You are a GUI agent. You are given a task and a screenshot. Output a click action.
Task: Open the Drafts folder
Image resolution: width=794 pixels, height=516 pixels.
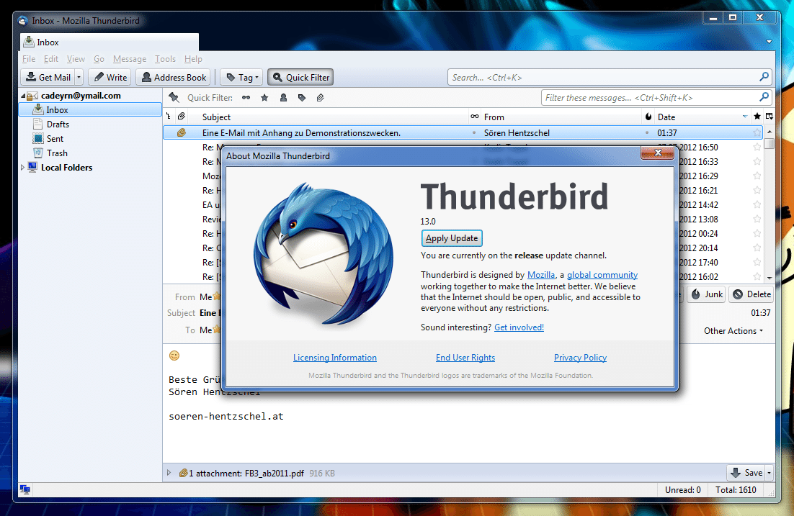58,125
